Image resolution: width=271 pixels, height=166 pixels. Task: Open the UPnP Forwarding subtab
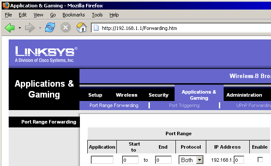253,105
